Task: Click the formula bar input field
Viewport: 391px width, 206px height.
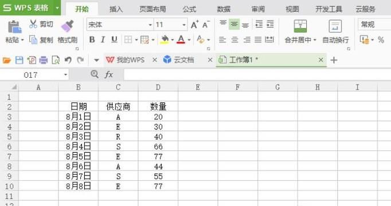Action: (257, 74)
